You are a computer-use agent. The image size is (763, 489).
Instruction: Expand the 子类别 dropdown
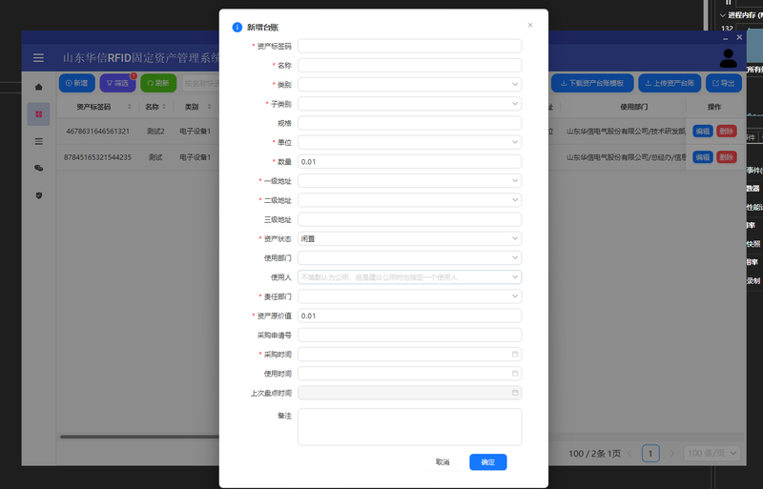tap(410, 104)
